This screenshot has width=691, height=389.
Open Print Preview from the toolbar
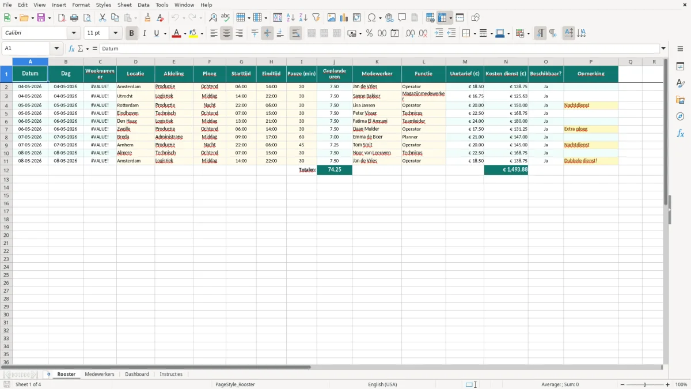click(x=87, y=18)
